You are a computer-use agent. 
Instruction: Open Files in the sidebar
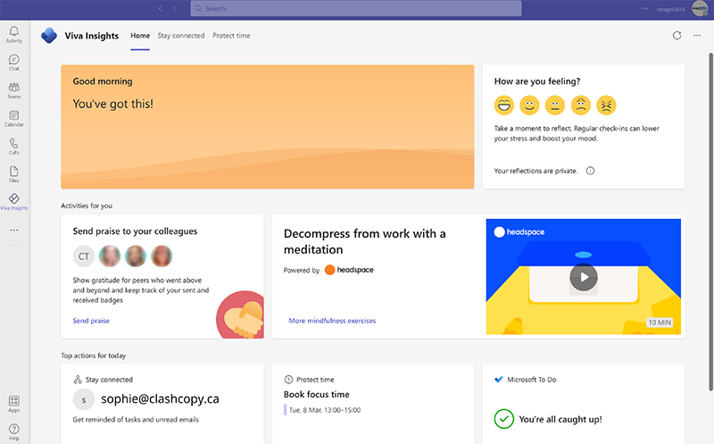(13, 174)
